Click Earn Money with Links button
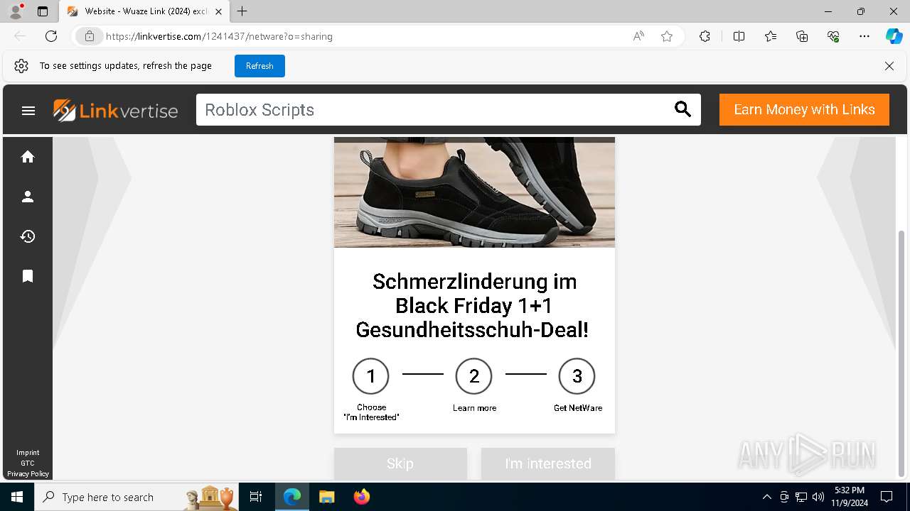Image resolution: width=910 pixels, height=511 pixels. [804, 109]
